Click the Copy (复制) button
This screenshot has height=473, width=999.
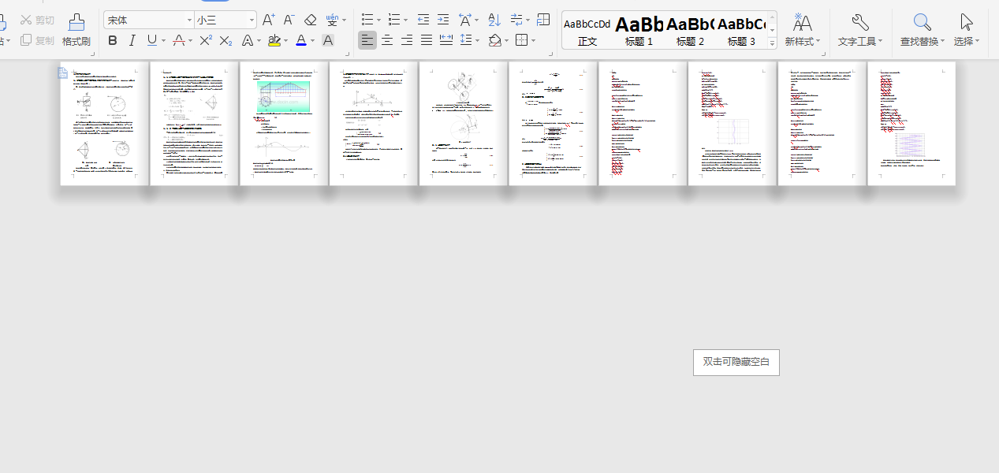[37, 40]
